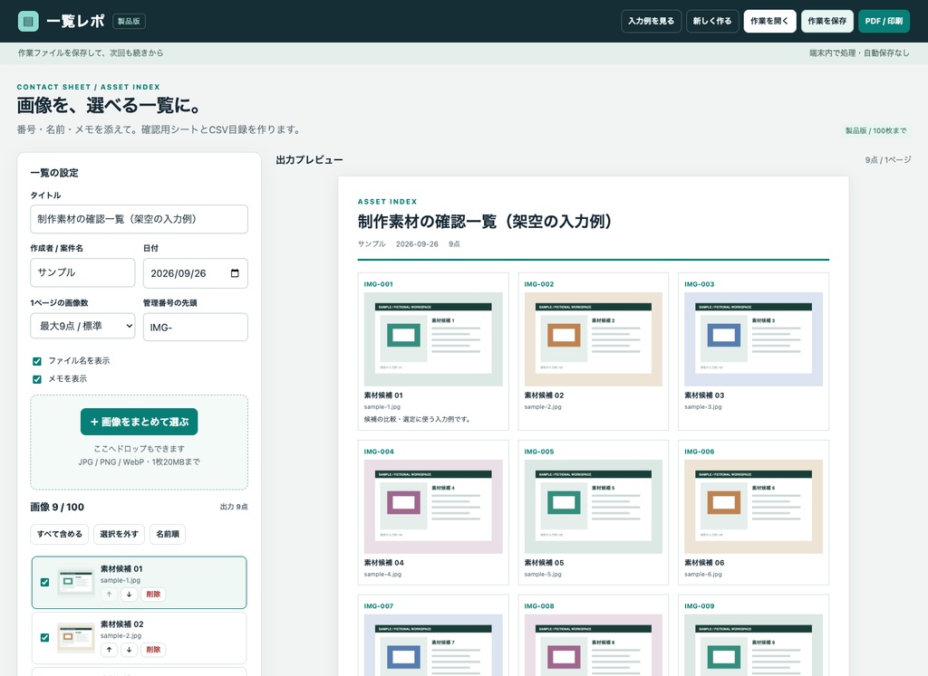This screenshot has height=676, width=928.
Task: Click ＋画像をまとめて選ぶ button
Action: (139, 422)
